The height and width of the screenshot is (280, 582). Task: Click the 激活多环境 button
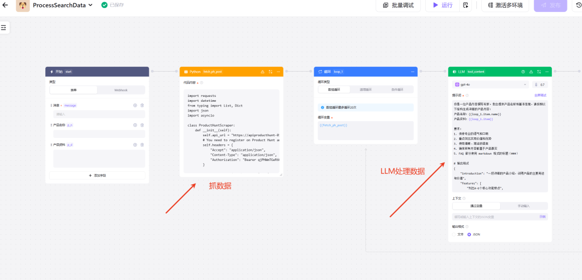coord(505,5)
